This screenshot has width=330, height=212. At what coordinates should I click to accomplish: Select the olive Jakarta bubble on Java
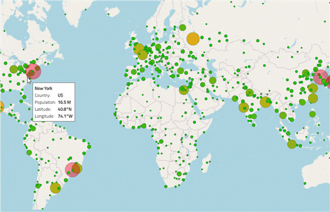(x=292, y=144)
